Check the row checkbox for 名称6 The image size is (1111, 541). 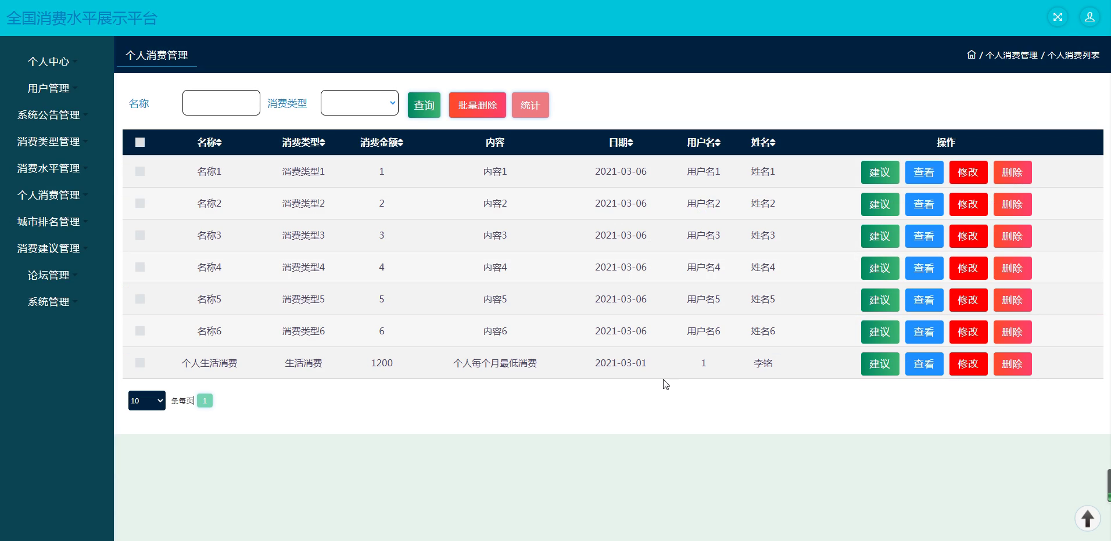[x=140, y=331]
